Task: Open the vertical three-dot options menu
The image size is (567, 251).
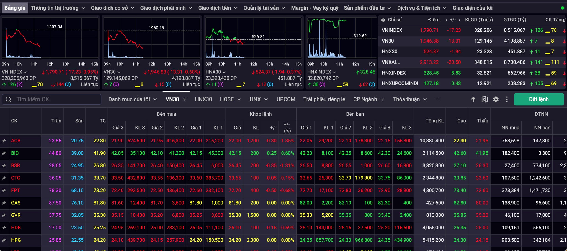Action: pos(507,99)
